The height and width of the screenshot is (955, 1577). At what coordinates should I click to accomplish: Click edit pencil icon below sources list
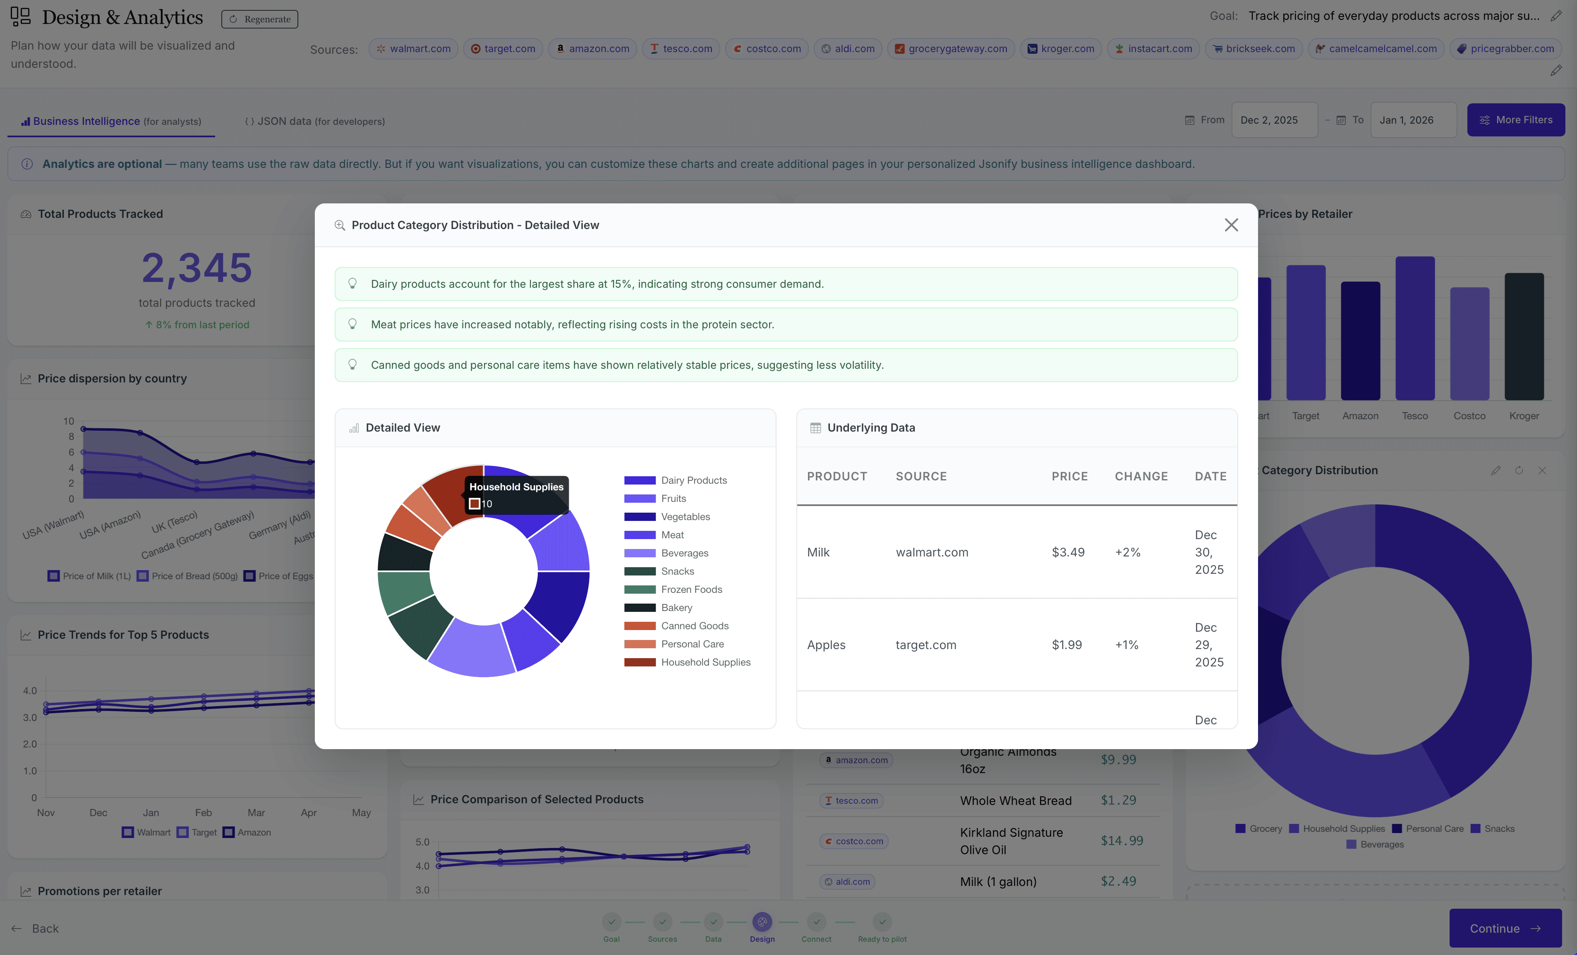pyautogui.click(x=1556, y=70)
